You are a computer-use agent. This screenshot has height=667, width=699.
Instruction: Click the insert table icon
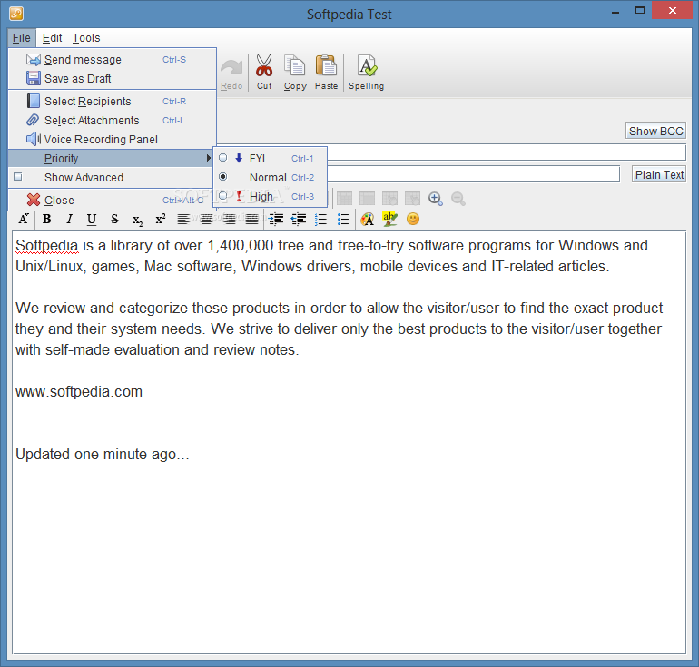click(345, 199)
